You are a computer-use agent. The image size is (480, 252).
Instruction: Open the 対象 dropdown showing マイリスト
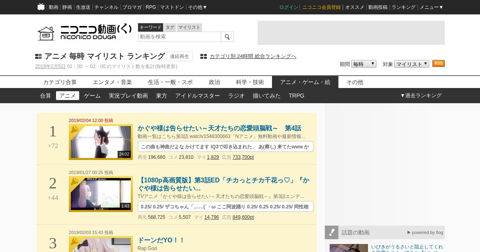click(412, 64)
